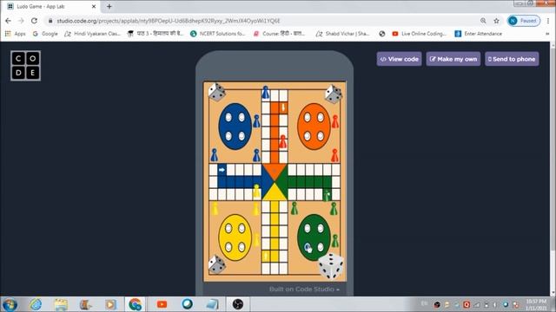Open Chrome three-dot menu
556x312 pixels.
click(548, 21)
